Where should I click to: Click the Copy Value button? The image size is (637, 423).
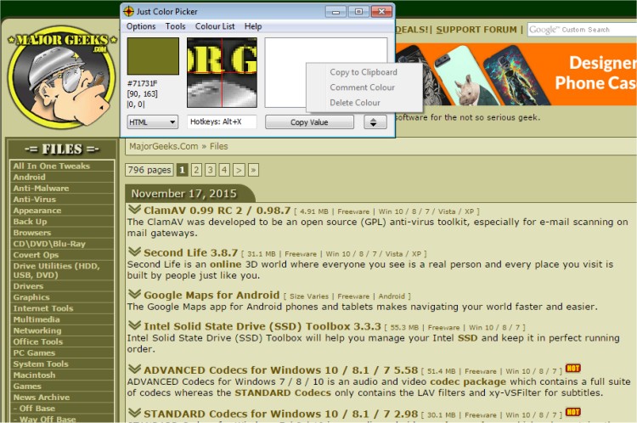point(309,122)
